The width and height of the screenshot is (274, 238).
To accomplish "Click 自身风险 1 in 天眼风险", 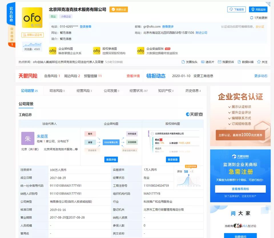I will pos(52,76).
